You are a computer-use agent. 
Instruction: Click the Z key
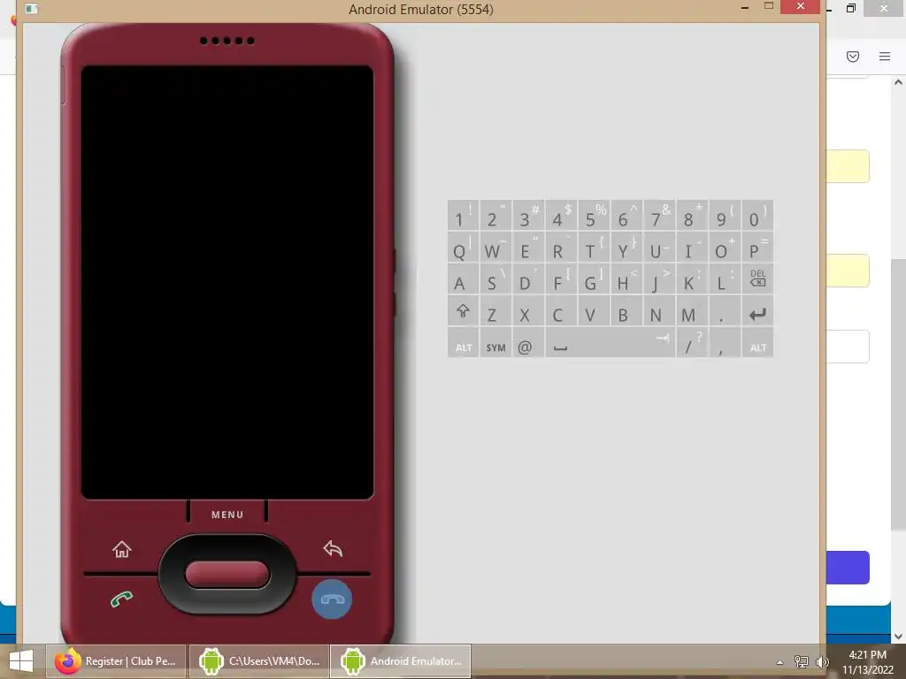click(x=495, y=311)
